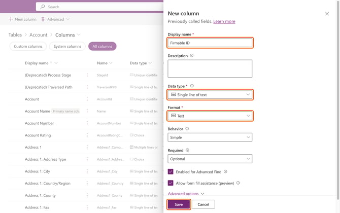Click the panel vertical scrollbar

tap(338, 100)
